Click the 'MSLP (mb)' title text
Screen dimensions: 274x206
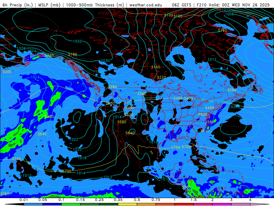(49, 5)
